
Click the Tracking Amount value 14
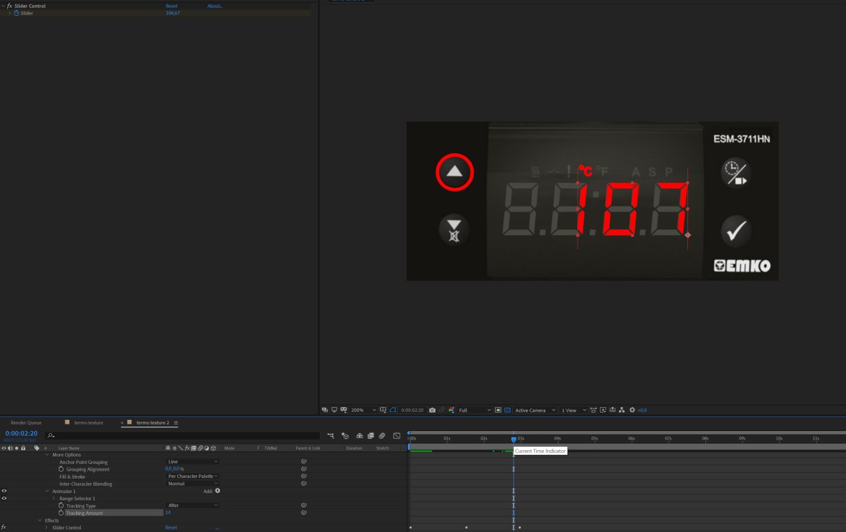pyautogui.click(x=168, y=512)
